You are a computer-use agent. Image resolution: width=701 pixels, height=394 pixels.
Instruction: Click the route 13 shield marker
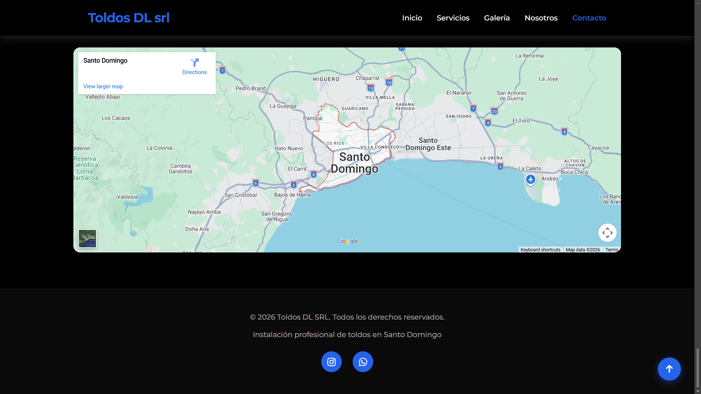371,88
